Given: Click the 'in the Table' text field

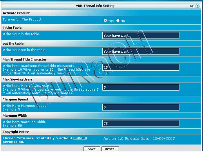Looking at the screenshot, I should [x=141, y=36].
